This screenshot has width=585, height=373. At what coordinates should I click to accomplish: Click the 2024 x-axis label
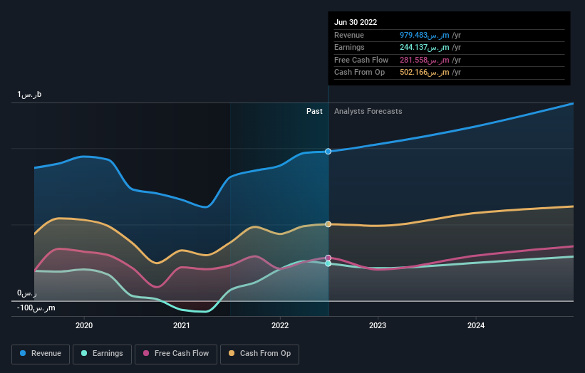(476, 325)
